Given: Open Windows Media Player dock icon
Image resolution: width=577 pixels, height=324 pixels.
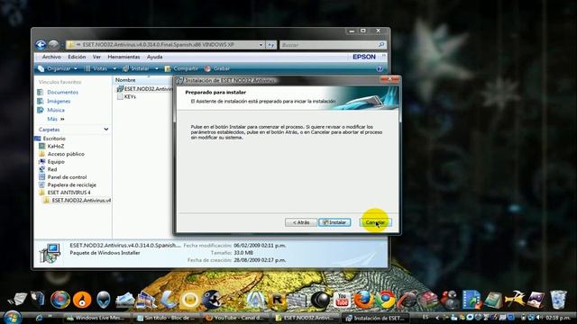Looking at the screenshot, I should pos(60,300).
